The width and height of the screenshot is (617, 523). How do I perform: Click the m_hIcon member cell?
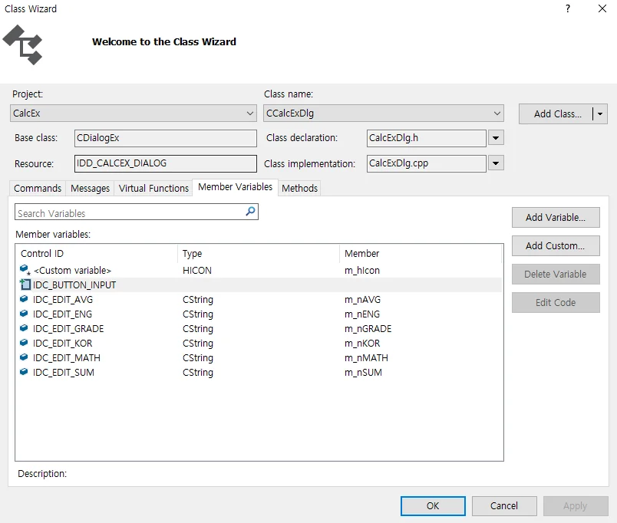pos(362,270)
